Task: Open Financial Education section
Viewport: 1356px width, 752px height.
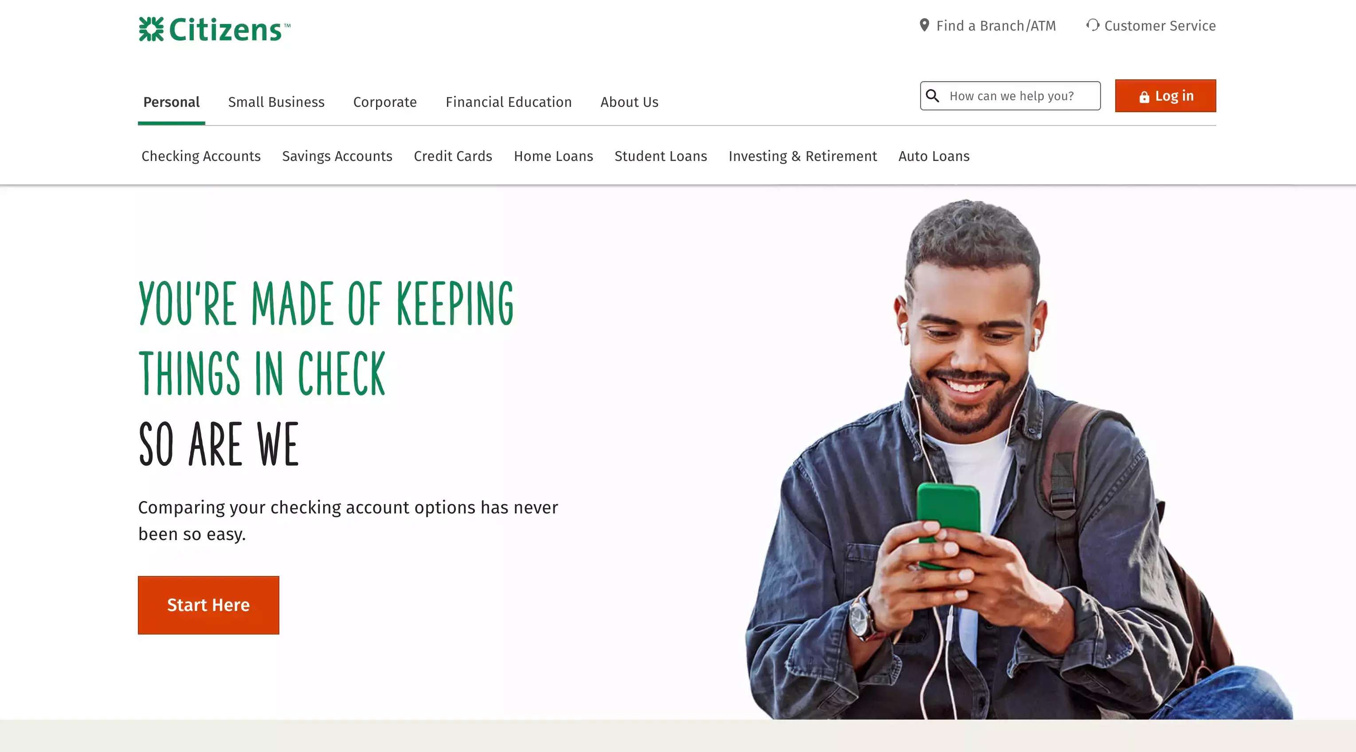Action: tap(509, 102)
